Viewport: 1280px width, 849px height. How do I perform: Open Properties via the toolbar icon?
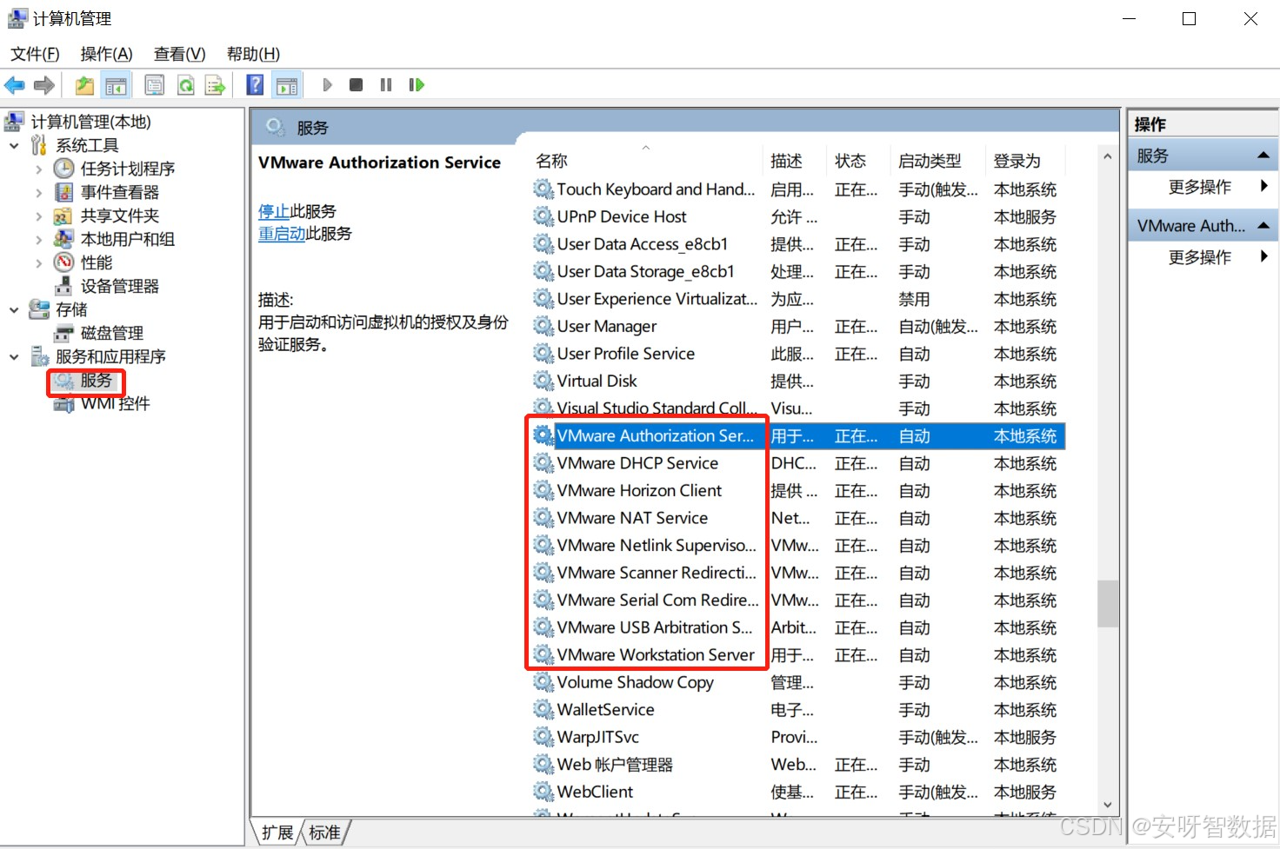154,85
